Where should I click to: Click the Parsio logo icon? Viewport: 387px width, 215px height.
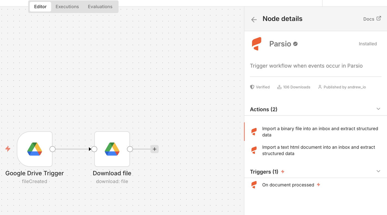point(257,44)
